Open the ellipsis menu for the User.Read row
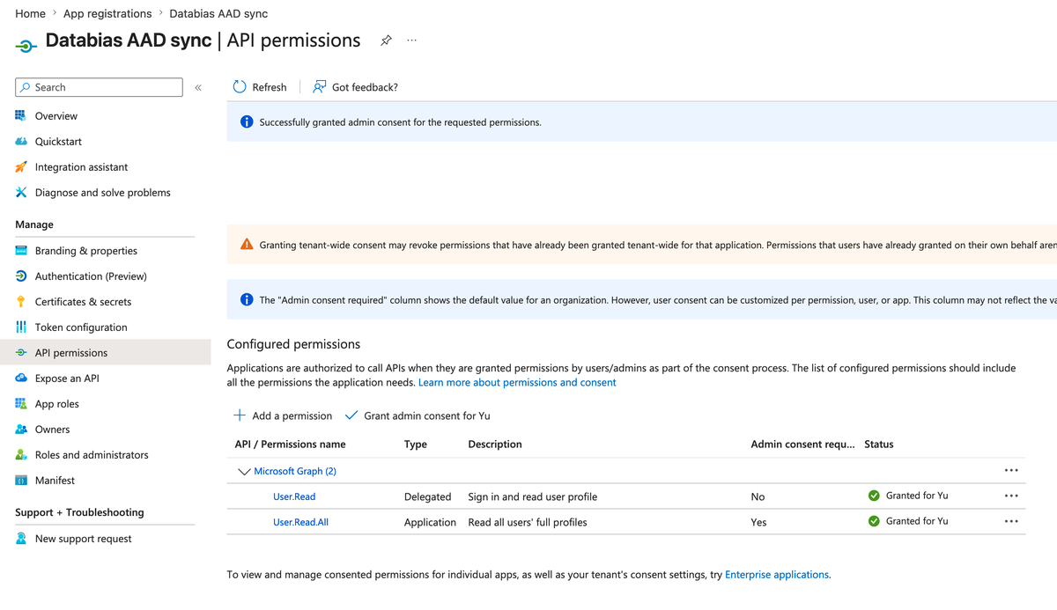Viewport: 1057px width, 610px height. click(1011, 496)
